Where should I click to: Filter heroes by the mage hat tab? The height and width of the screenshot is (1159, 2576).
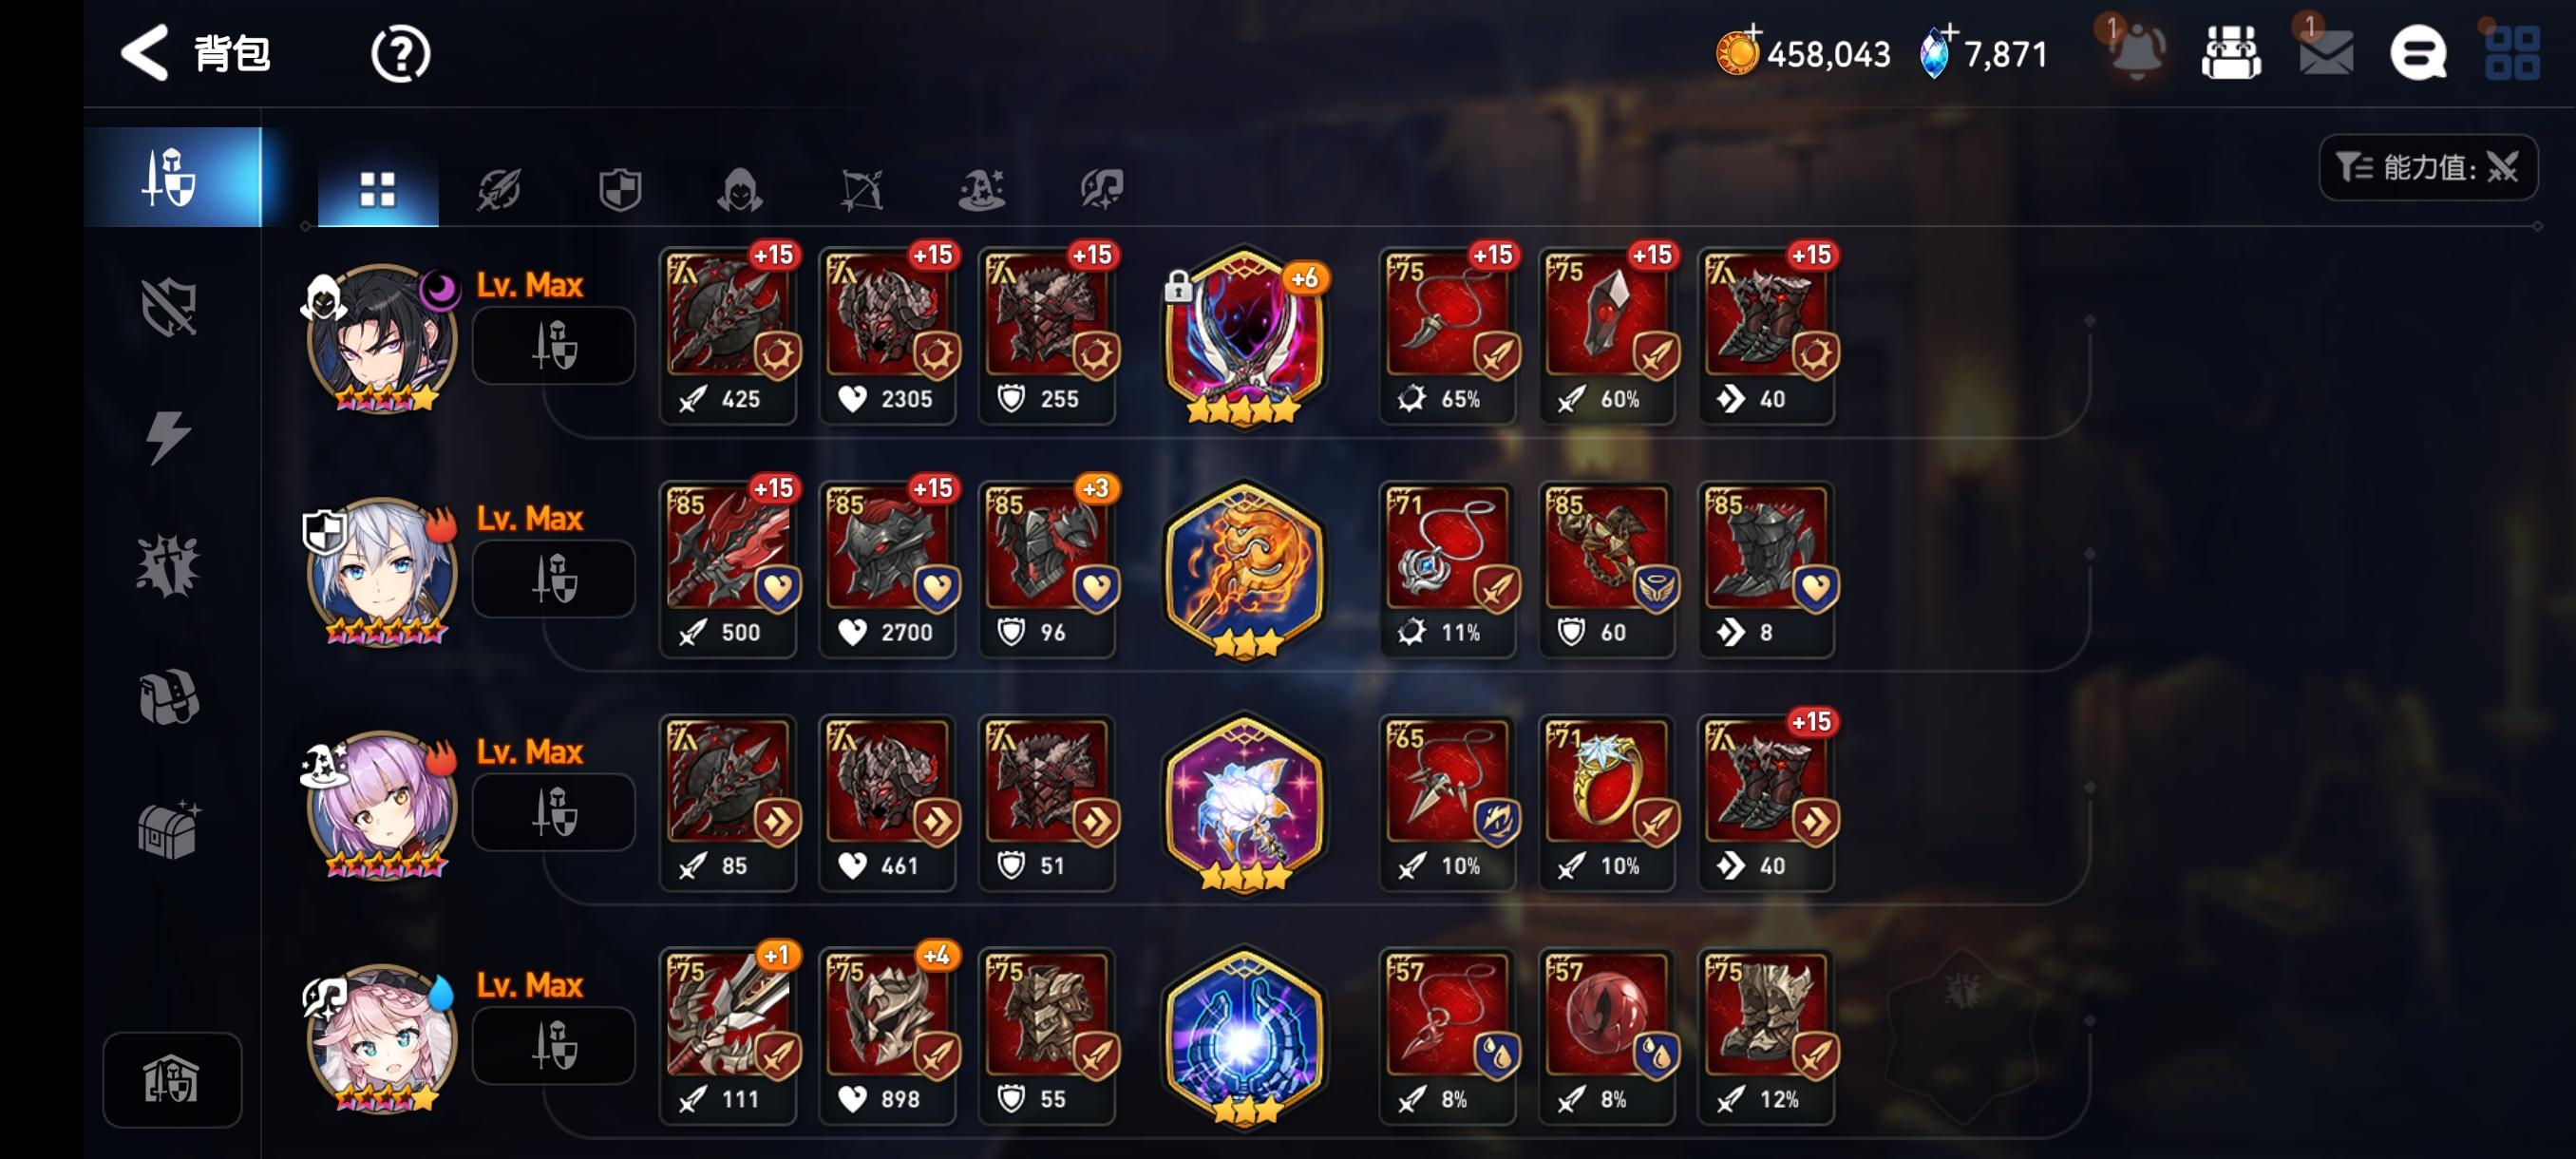tap(981, 188)
